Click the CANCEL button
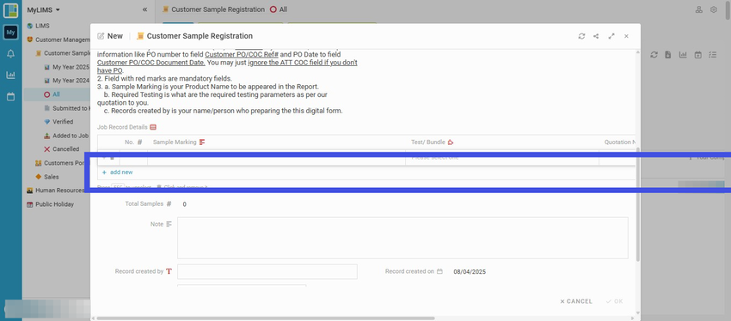Screen dimensions: 731x321 coord(576,301)
